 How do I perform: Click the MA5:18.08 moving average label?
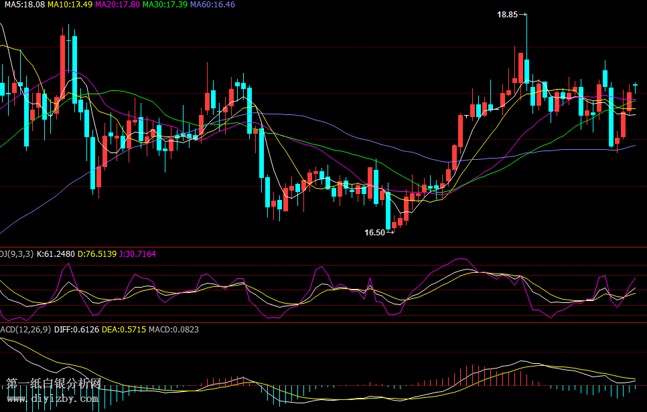[23, 5]
